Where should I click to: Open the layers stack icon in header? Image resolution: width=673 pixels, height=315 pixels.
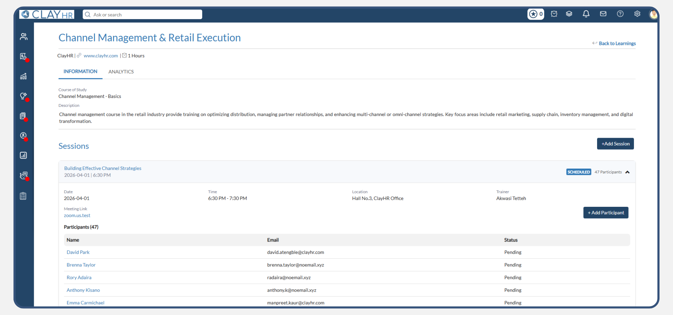point(569,14)
